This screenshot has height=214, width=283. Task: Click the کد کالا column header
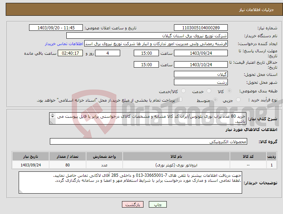(x=248, y=156)
